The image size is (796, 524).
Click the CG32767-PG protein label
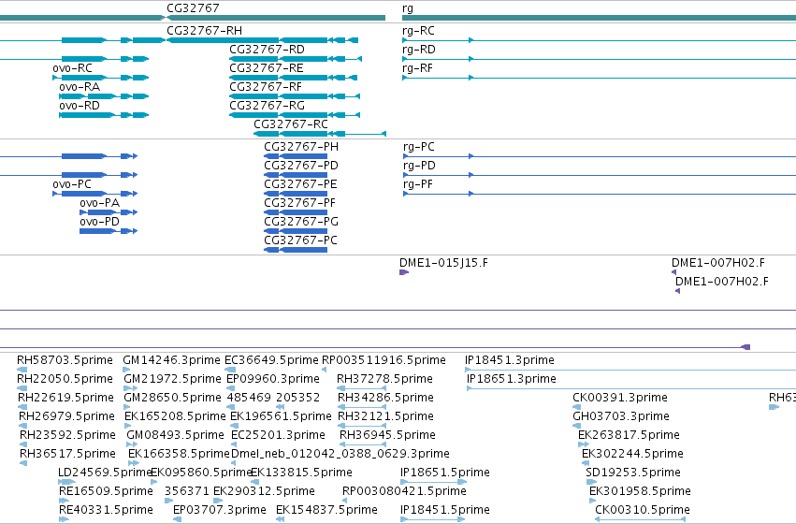[x=301, y=222]
